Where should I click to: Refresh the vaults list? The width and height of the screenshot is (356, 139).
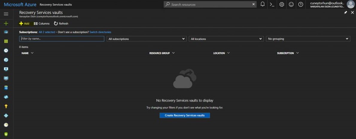[61, 23]
